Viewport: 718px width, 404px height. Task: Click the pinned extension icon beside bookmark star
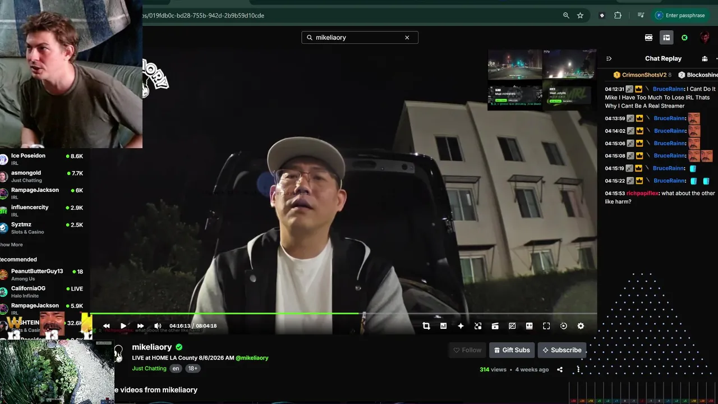point(602,16)
